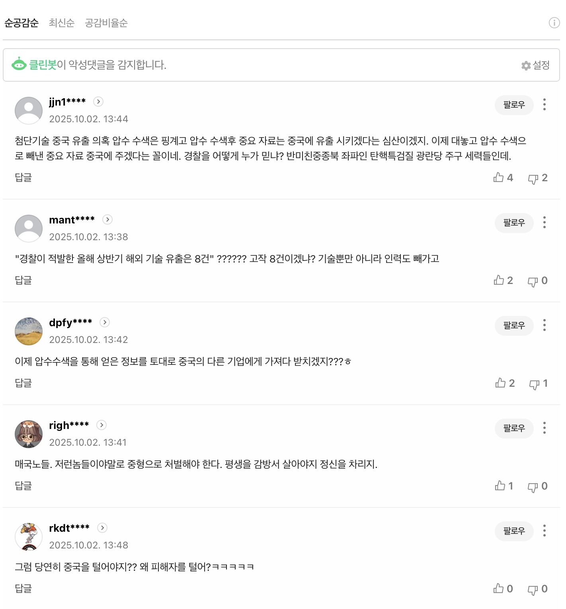566x609 pixels.
Task: Open three-dot menu on mant**** comment
Action: coord(544,222)
